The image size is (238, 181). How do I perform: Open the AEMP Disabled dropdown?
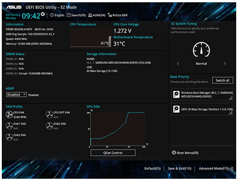click(16, 95)
